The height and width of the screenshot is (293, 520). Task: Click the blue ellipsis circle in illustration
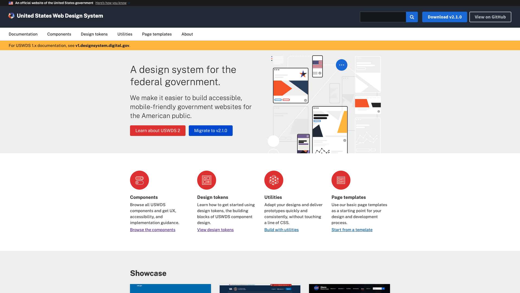pyautogui.click(x=342, y=65)
